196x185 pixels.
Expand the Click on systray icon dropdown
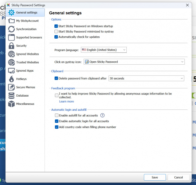point(134,62)
